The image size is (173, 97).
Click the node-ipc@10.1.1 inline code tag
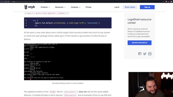coord(71,92)
